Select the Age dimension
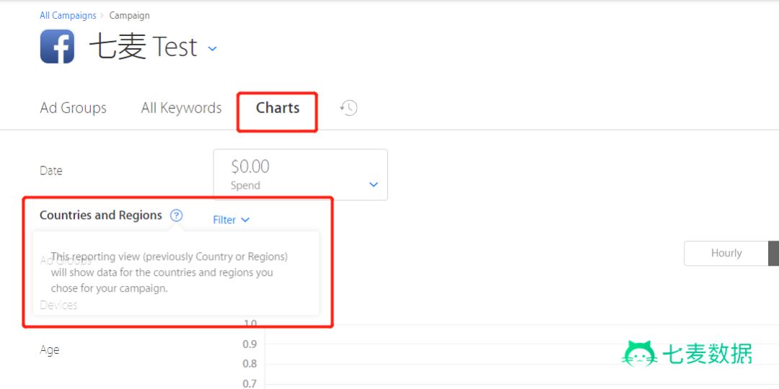This screenshot has height=389, width=779. 50,350
